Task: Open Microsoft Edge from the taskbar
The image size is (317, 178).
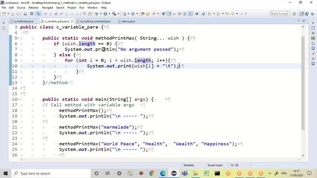Action: (163, 174)
